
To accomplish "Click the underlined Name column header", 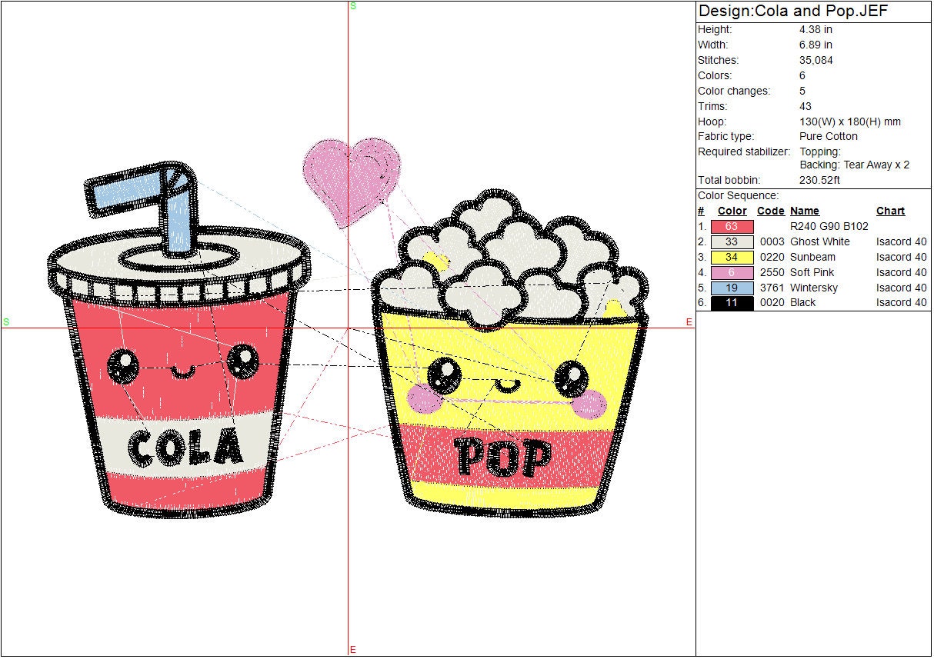I will [804, 211].
